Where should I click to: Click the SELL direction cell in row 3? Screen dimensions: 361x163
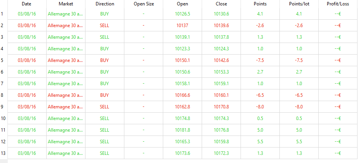(x=105, y=37)
